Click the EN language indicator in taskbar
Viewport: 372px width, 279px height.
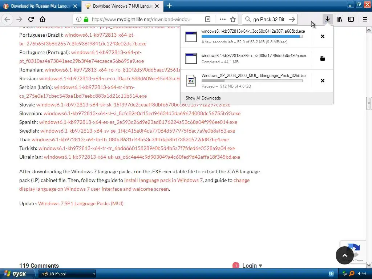[331, 274]
